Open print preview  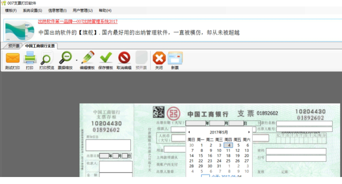click(x=47, y=58)
